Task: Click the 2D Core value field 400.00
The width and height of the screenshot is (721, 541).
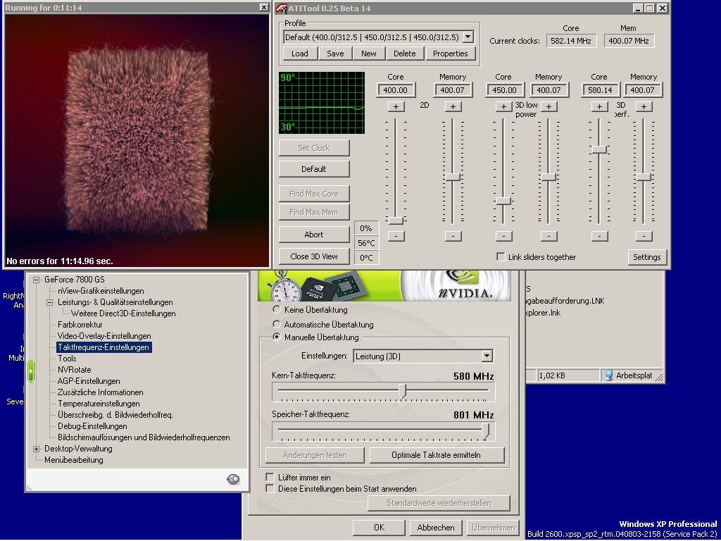Action: click(x=396, y=90)
